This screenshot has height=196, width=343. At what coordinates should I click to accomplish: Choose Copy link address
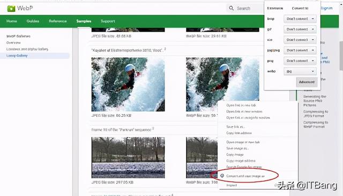pyautogui.click(x=239, y=133)
